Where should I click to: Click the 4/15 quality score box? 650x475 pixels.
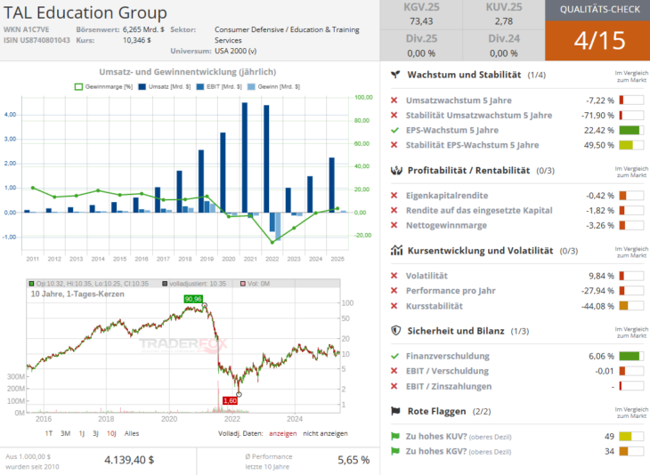click(597, 41)
